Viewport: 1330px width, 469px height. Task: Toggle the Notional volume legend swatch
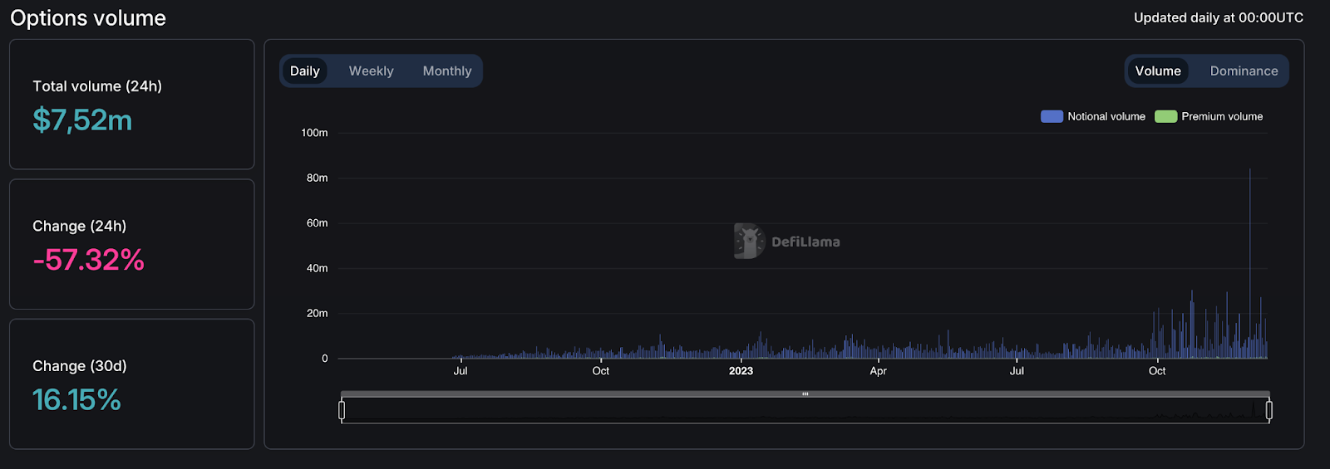1052,116
